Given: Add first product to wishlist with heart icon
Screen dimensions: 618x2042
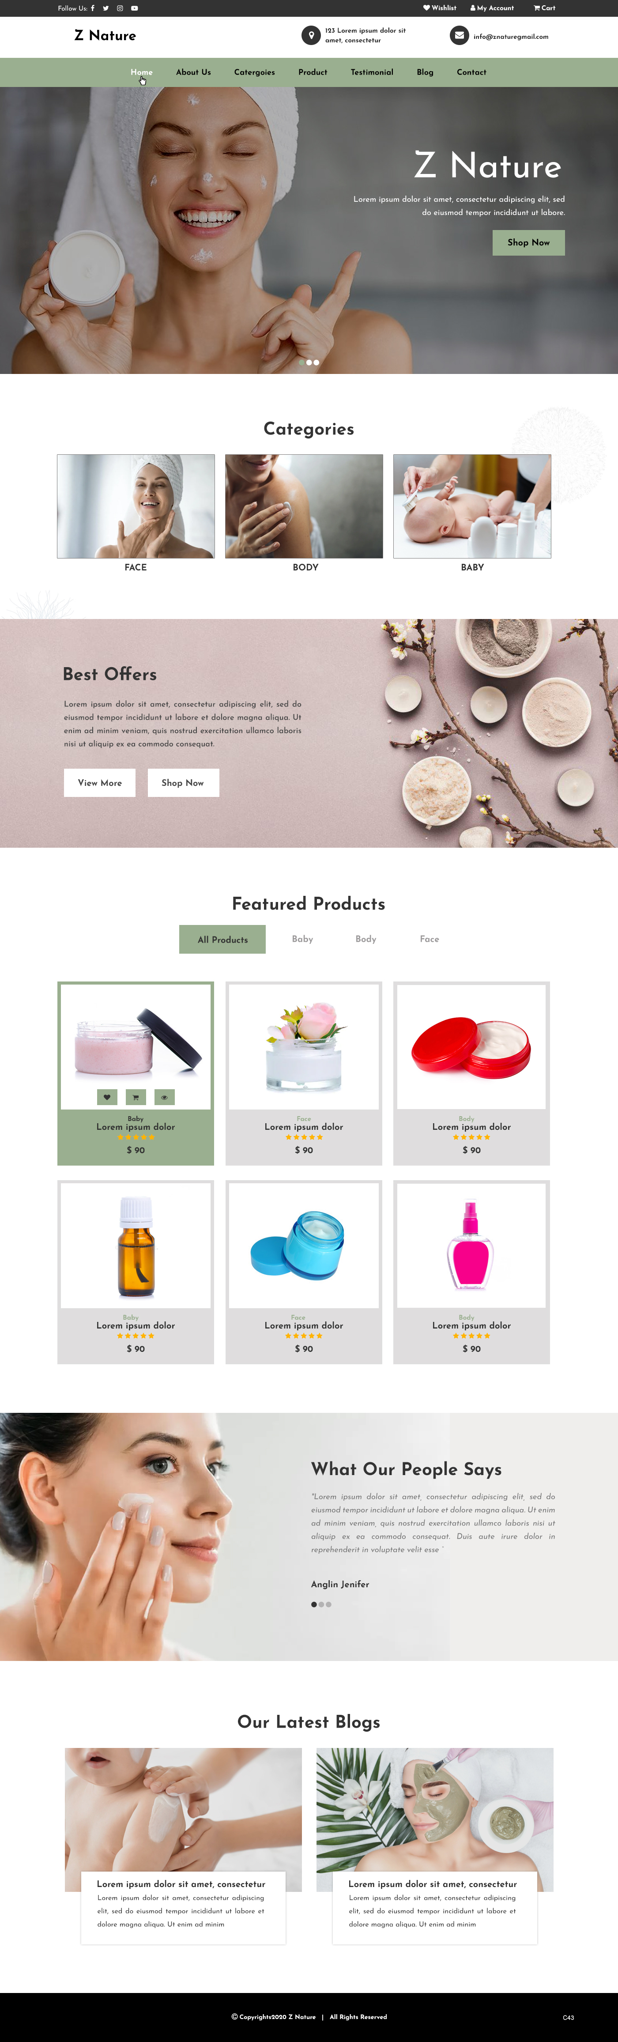Looking at the screenshot, I should (107, 1097).
